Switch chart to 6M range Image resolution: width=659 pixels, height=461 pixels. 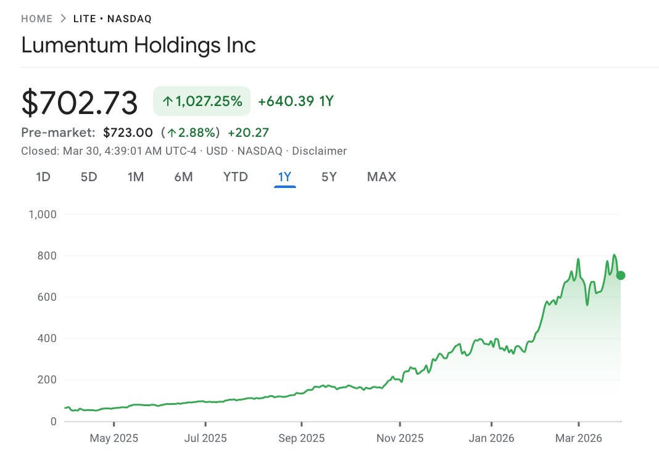coord(184,177)
